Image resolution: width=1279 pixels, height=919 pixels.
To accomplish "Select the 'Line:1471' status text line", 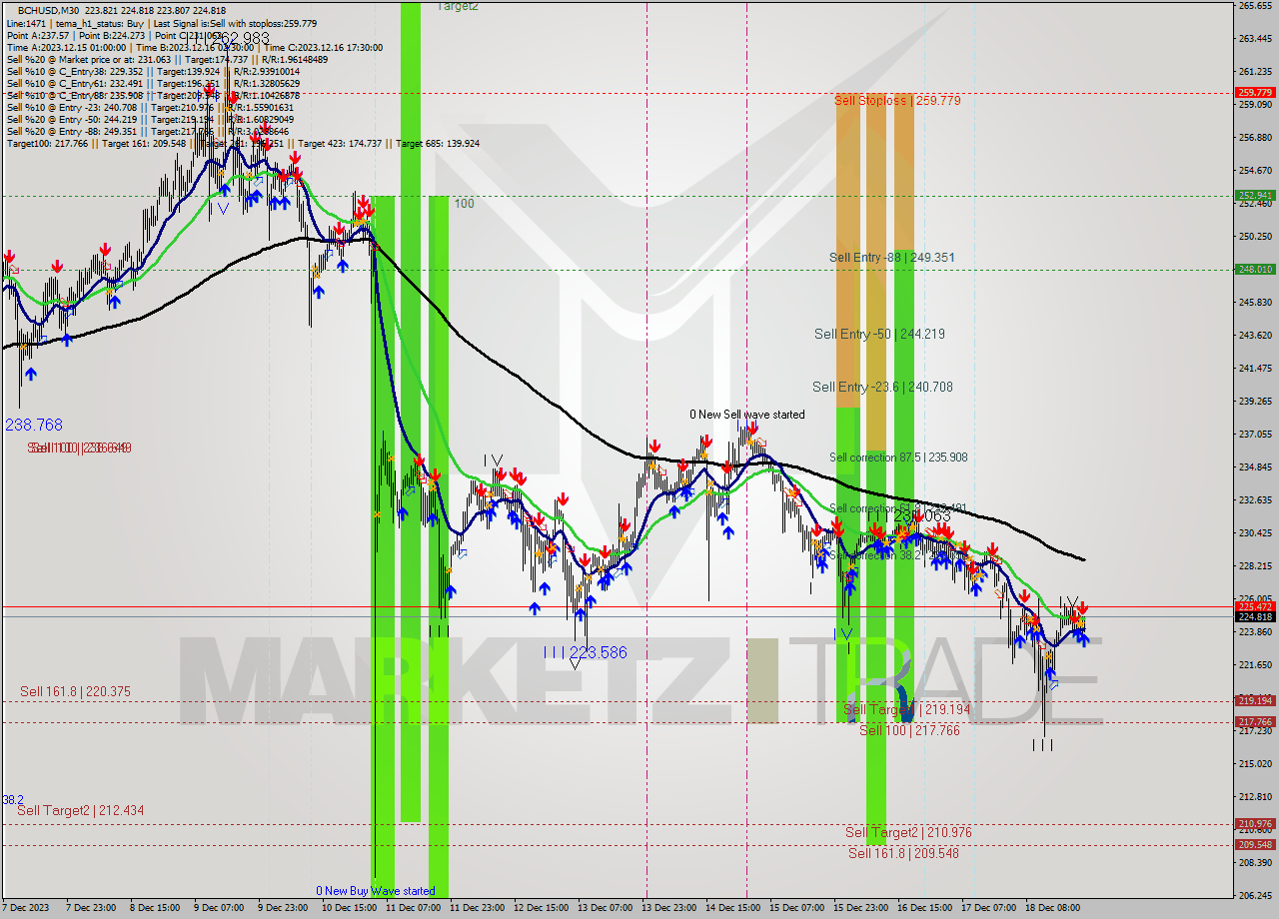I will point(162,23).
